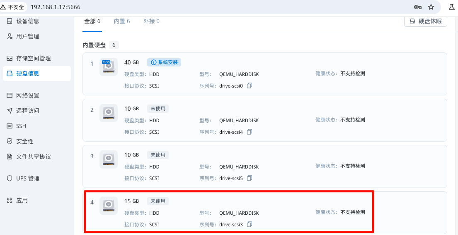The image size is (458, 235).
Task: Select 硬盘信息 in sidebar
Action: [x=37, y=74]
